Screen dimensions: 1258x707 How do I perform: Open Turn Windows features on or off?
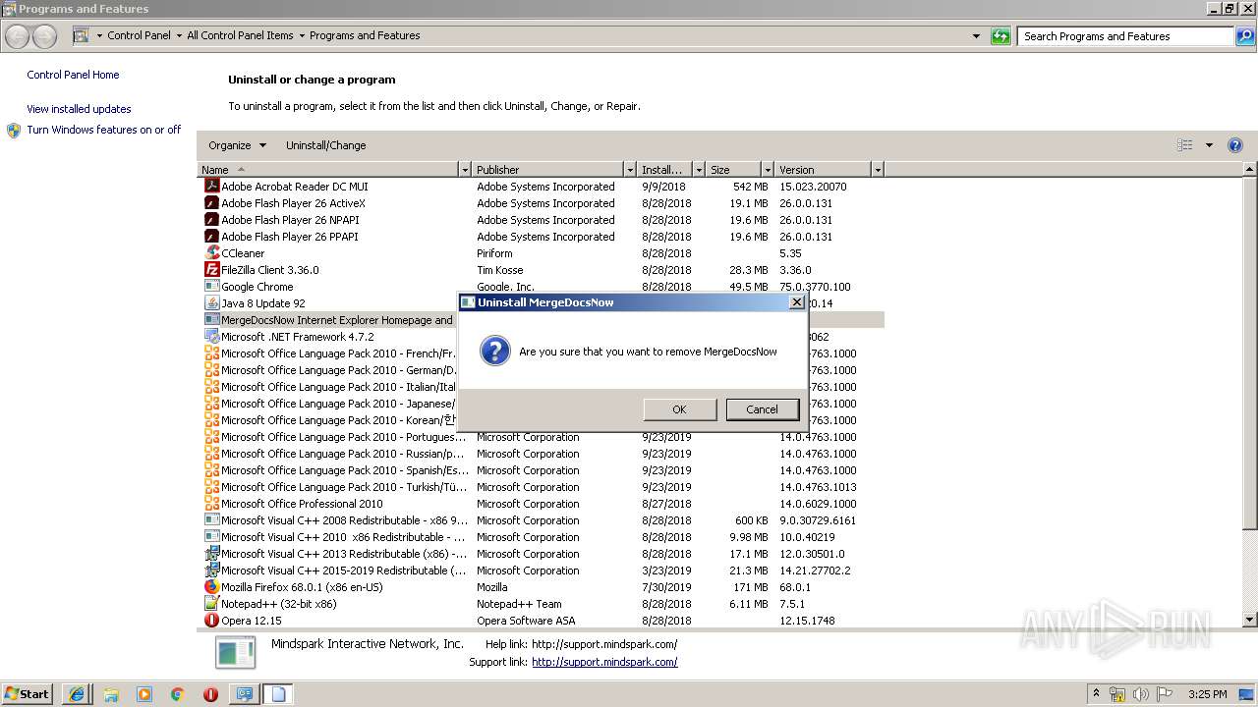click(104, 130)
